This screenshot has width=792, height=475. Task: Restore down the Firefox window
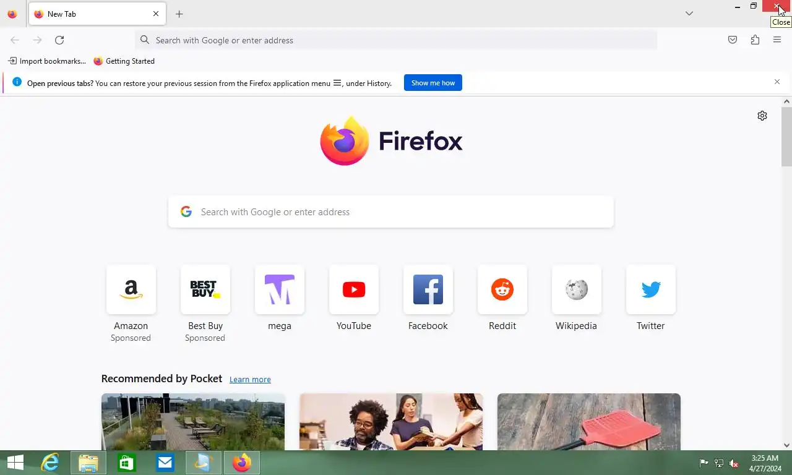coord(754,6)
